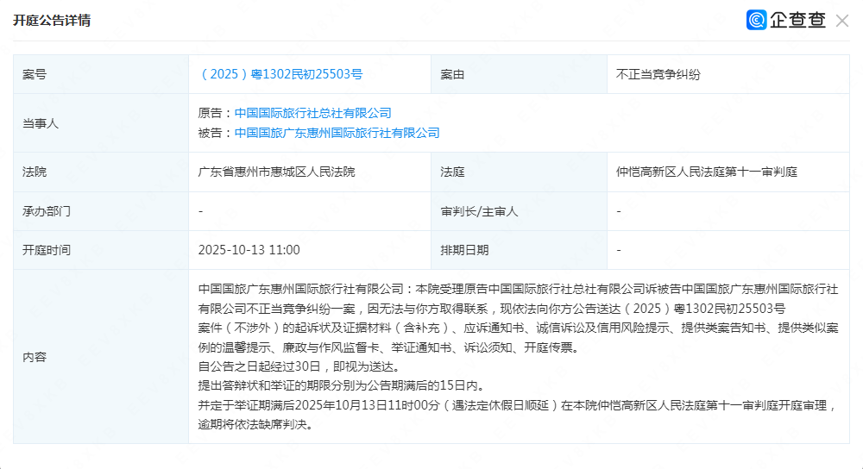The width and height of the screenshot is (863, 469).
Task: Click the 排期日期 label cell
Action: tap(464, 250)
